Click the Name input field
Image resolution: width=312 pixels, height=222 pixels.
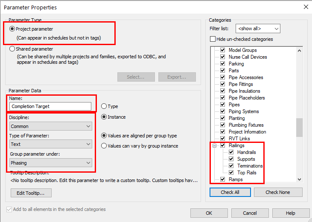click(51, 106)
